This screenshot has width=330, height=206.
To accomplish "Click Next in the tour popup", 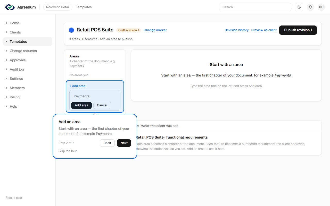I will 124,143.
